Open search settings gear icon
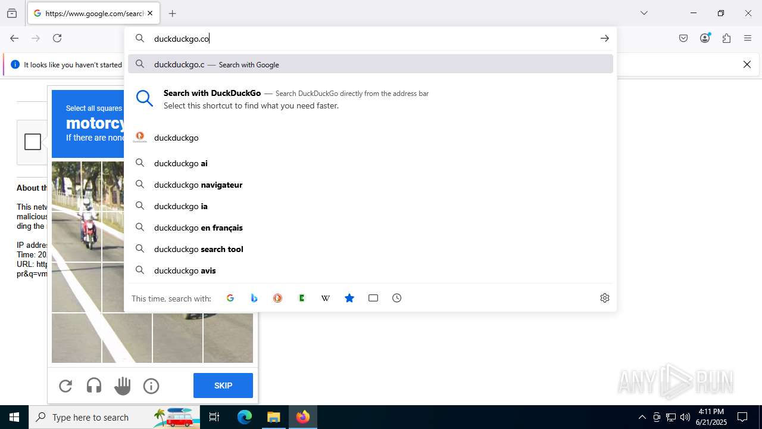This screenshot has height=429, width=762. (605, 298)
